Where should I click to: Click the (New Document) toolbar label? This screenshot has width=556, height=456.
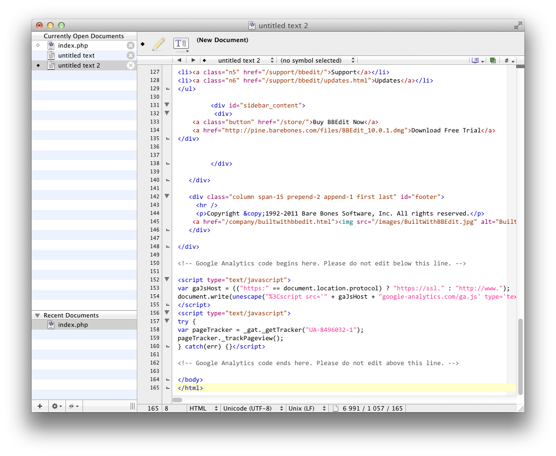222,40
